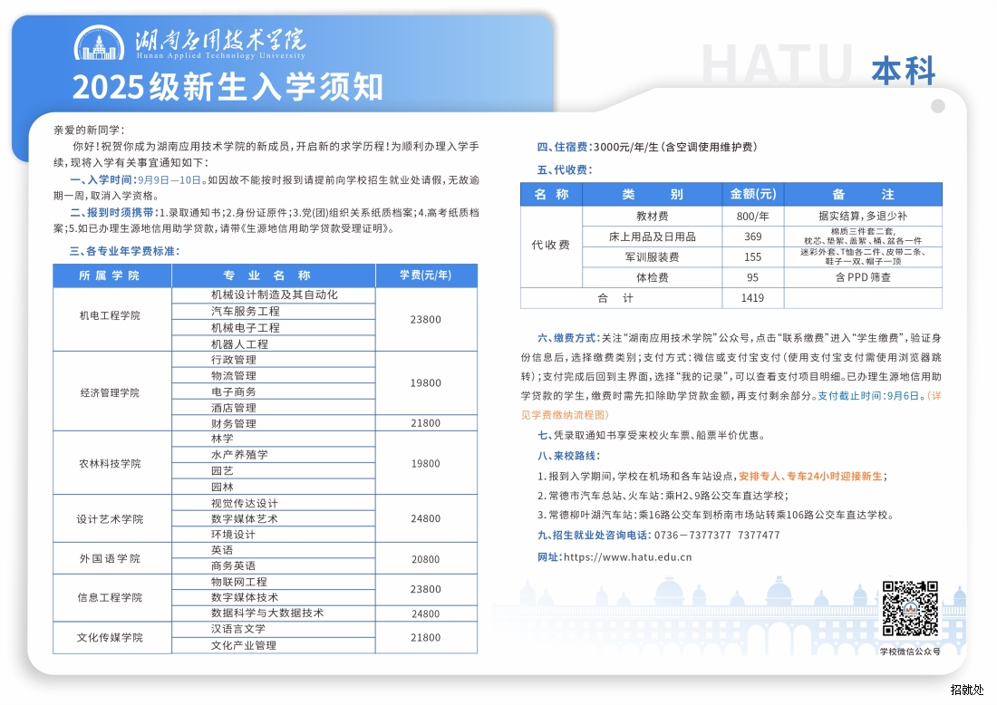Select the 数据科学与大数据技术 major row
997x705 pixels.
click(267, 613)
